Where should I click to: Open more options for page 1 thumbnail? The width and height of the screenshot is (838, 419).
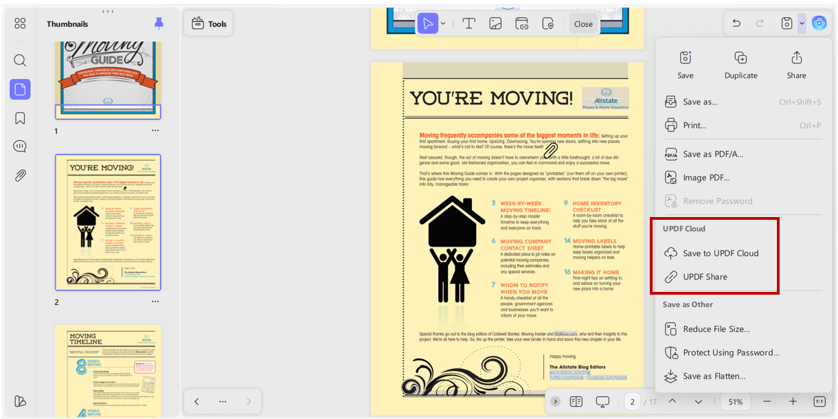155,131
